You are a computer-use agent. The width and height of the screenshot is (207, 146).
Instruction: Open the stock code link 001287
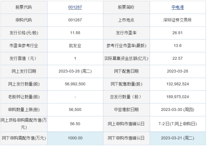[75, 7]
